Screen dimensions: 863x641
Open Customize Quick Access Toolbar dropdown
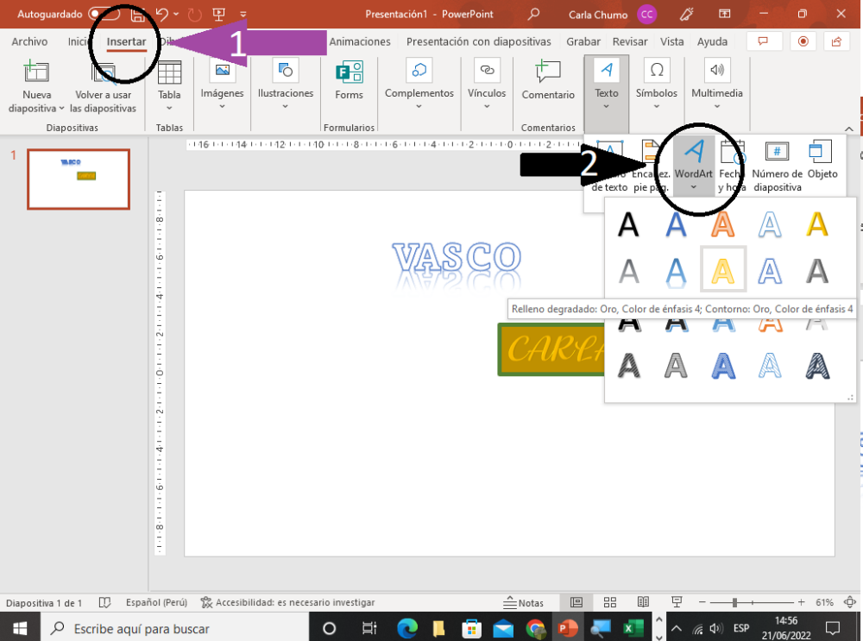point(243,15)
